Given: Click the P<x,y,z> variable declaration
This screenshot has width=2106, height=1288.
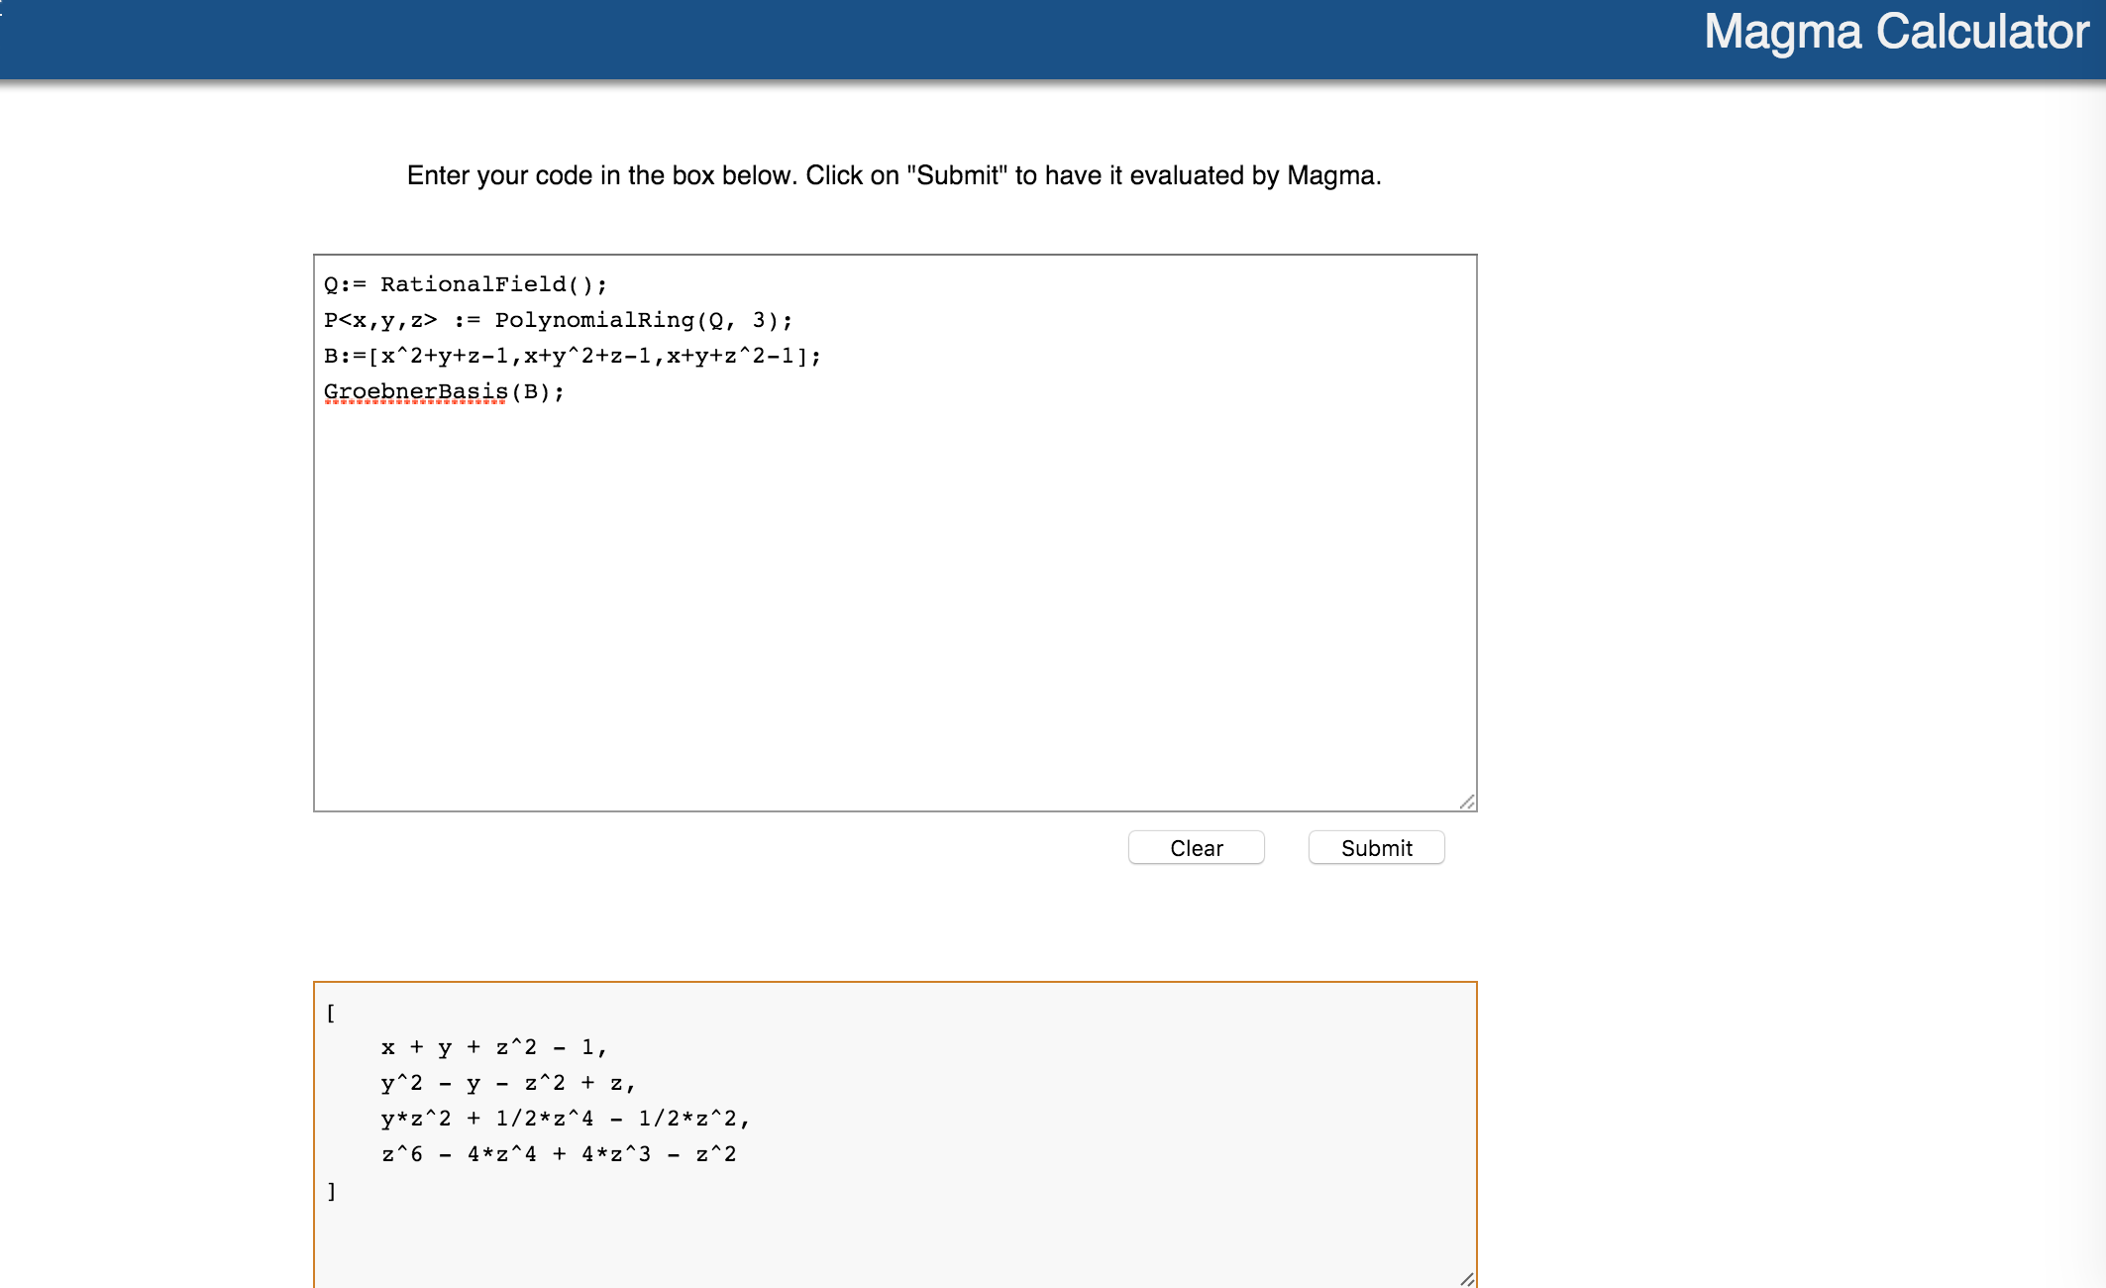Looking at the screenshot, I should (380, 321).
